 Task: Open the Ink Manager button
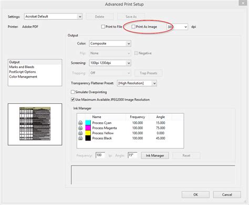pos(155,156)
